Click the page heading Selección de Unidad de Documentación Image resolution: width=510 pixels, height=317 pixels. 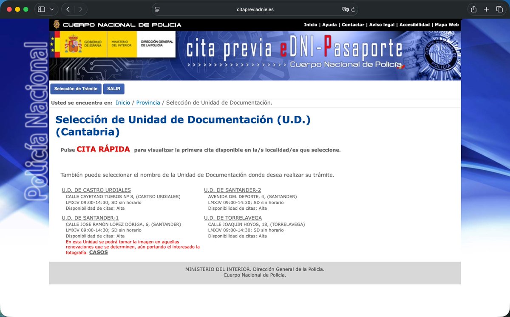[x=183, y=126]
